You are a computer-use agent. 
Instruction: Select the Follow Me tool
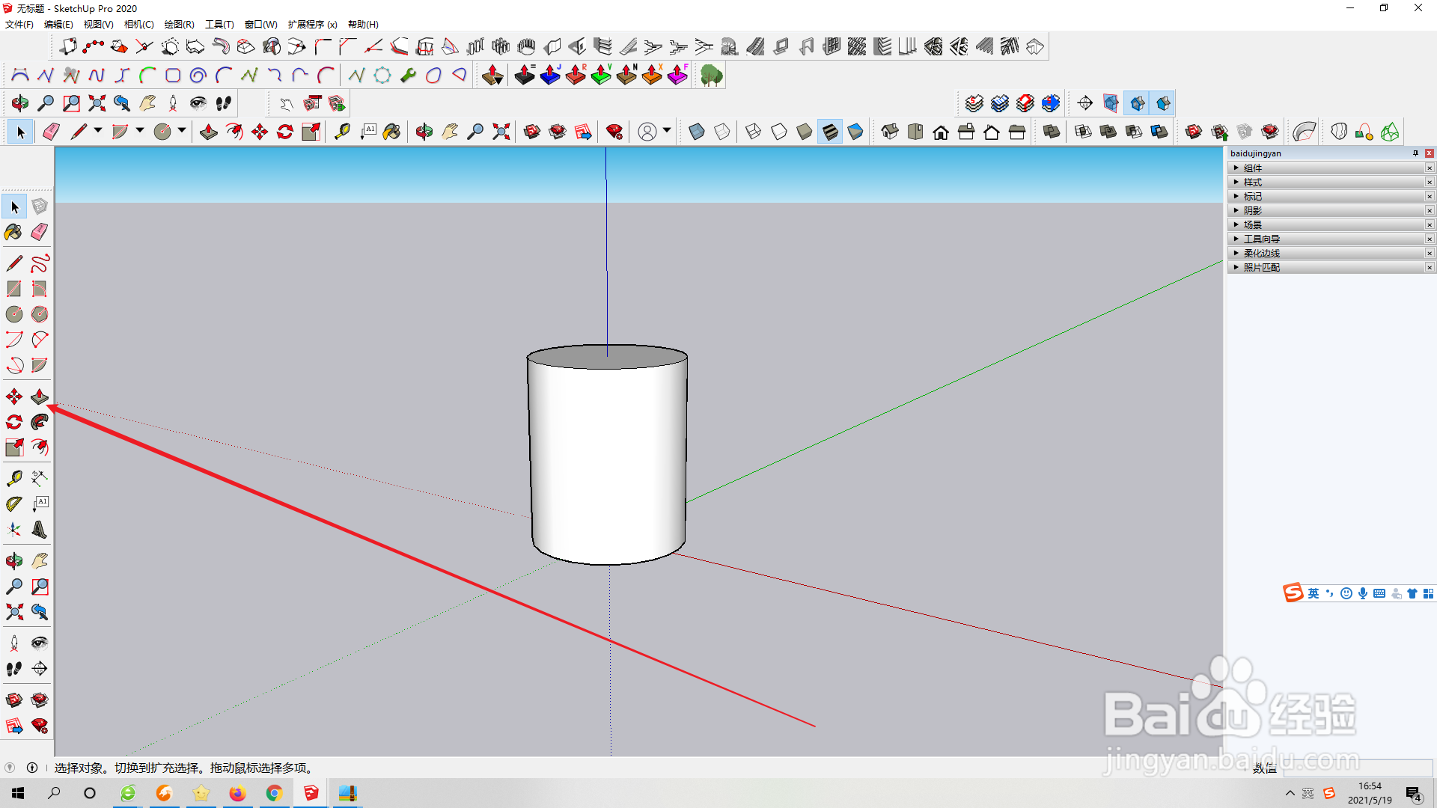click(x=40, y=422)
